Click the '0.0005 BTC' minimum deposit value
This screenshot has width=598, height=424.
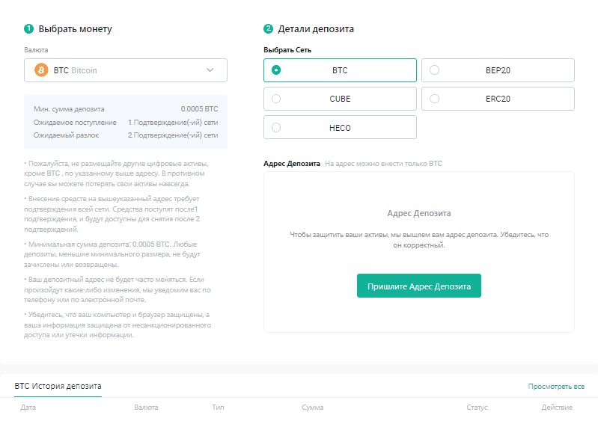200,109
